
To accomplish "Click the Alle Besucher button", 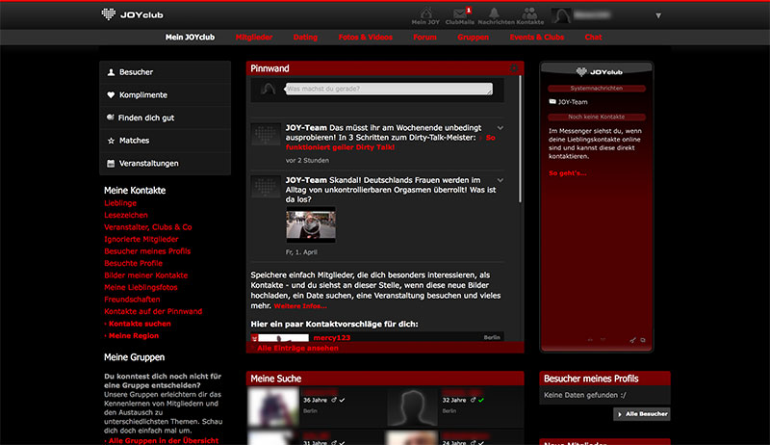I will point(642,414).
